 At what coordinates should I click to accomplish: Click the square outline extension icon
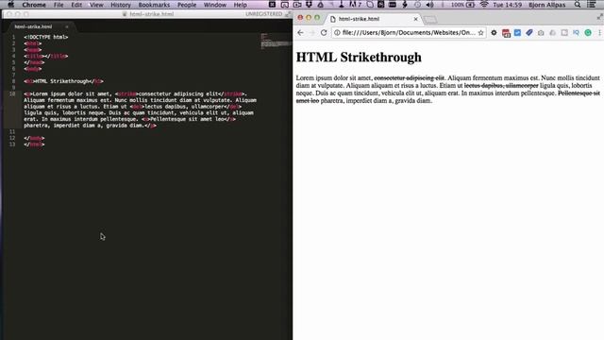point(564,33)
